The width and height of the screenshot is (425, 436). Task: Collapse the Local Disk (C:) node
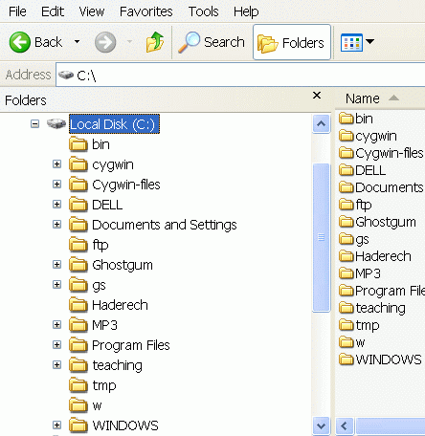pos(35,123)
